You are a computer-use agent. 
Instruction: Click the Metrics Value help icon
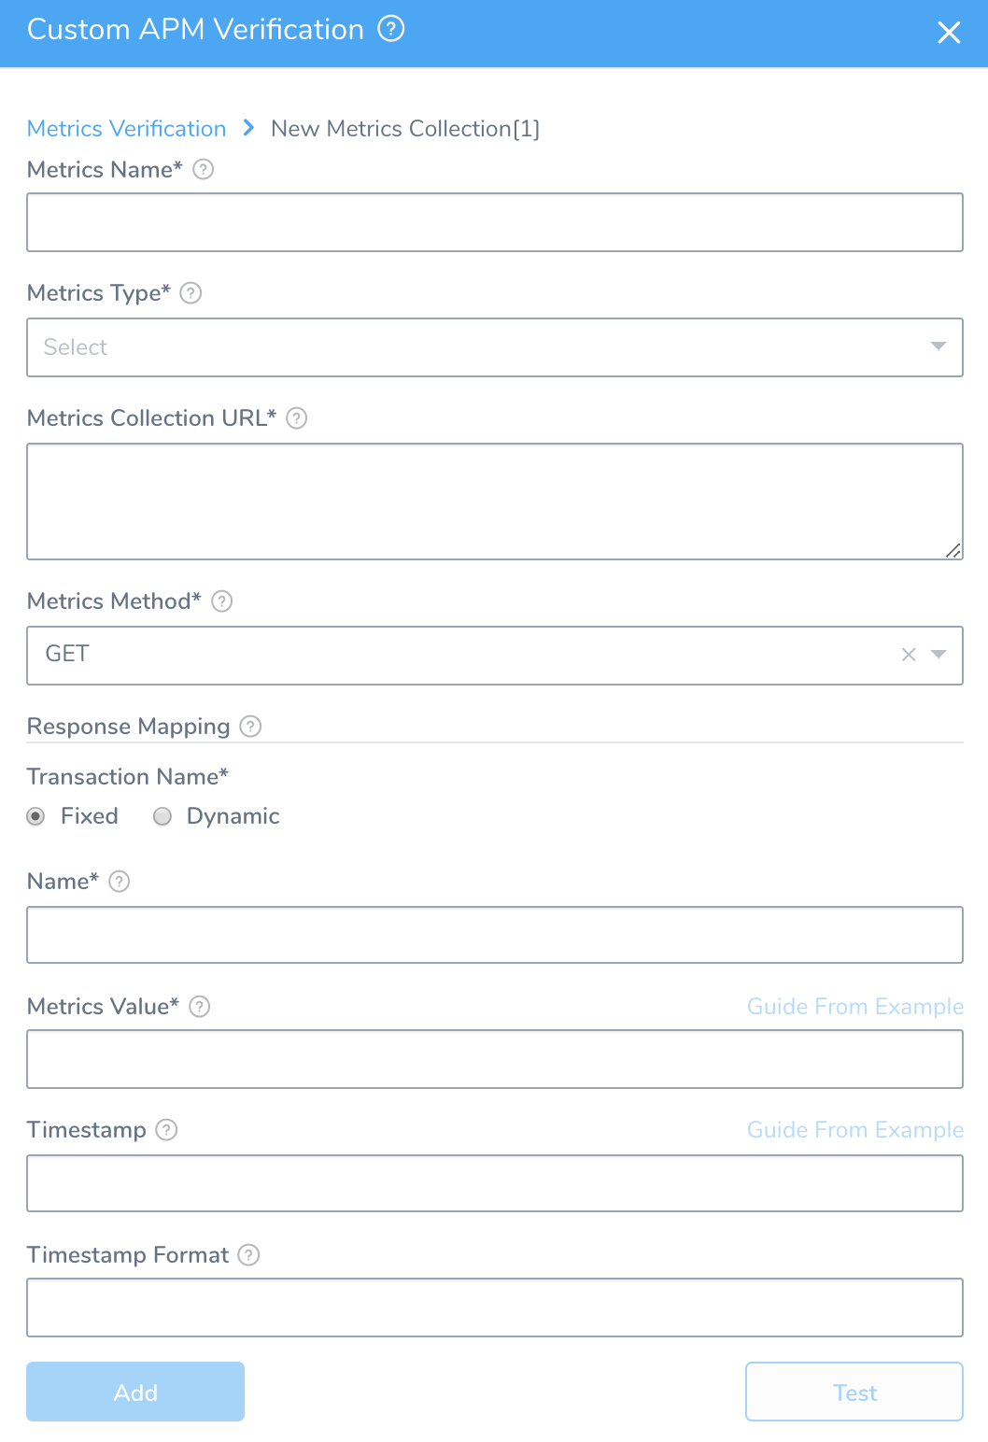pyautogui.click(x=199, y=1006)
